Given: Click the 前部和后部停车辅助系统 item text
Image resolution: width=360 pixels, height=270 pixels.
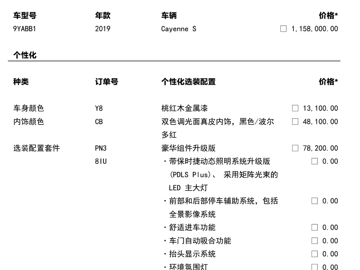Looking at the screenshot, I should (223, 207).
